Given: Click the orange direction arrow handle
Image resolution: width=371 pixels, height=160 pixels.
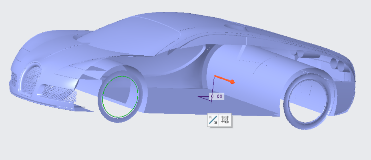Looking at the screenshot, I should (232, 82).
